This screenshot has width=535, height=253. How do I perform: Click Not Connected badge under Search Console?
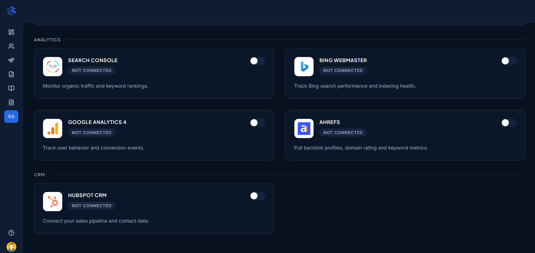tap(92, 71)
